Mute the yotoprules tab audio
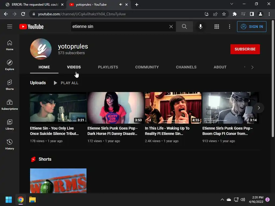 (121, 5)
